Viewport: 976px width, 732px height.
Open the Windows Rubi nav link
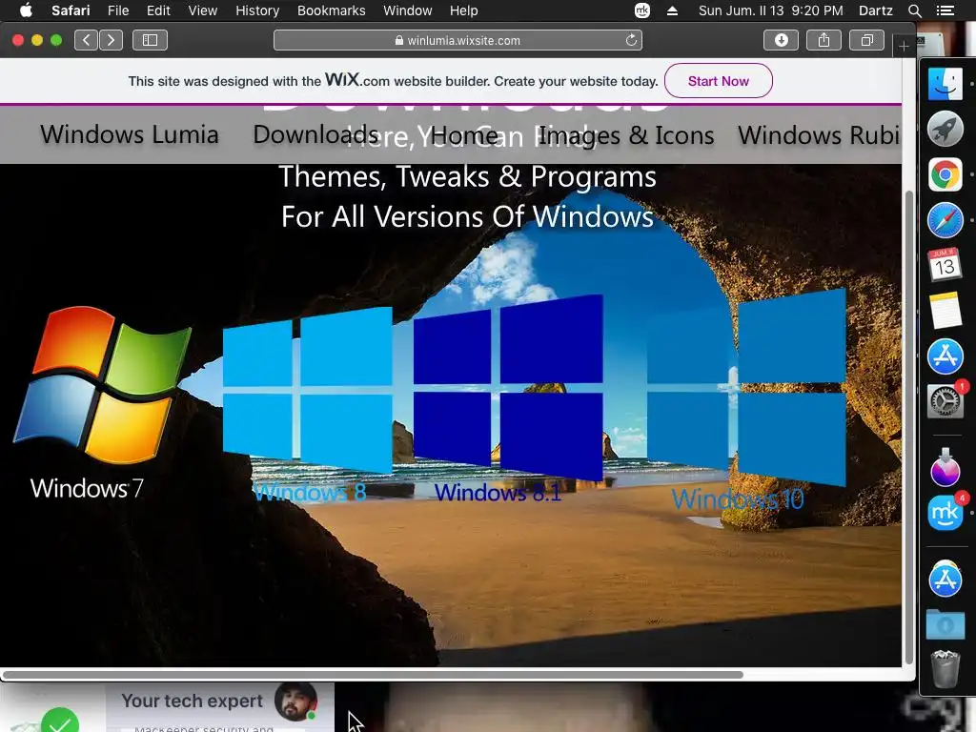click(x=819, y=135)
